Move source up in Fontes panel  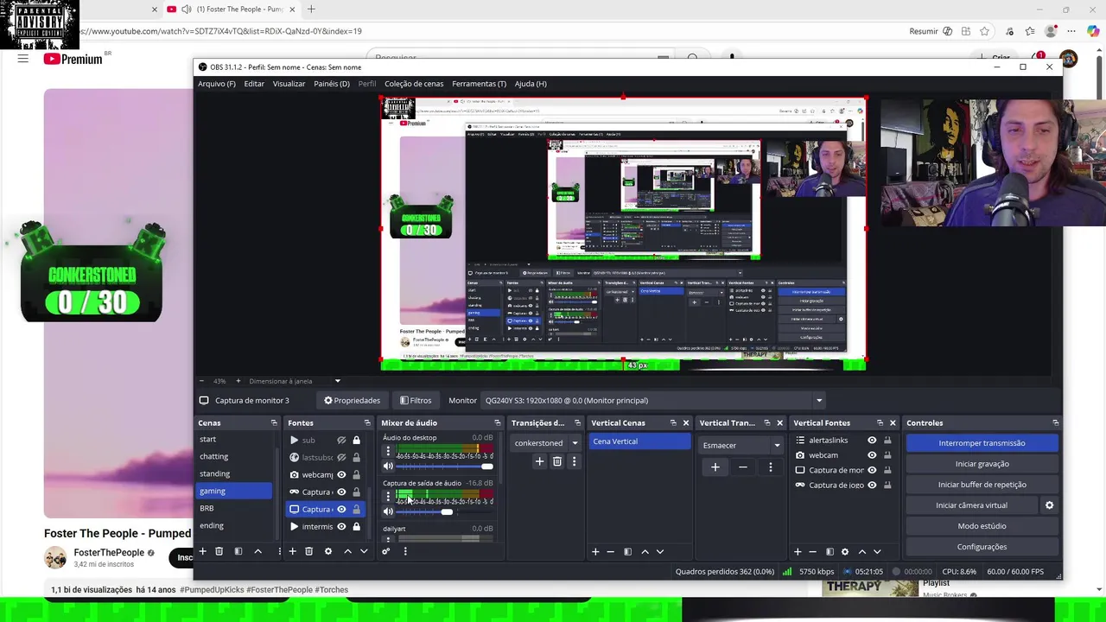click(x=347, y=551)
